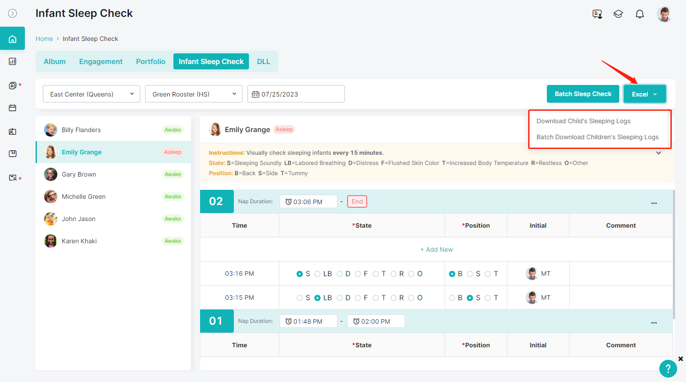Open the three-dot menu for nap 01
Image resolution: width=686 pixels, height=382 pixels.
(654, 322)
